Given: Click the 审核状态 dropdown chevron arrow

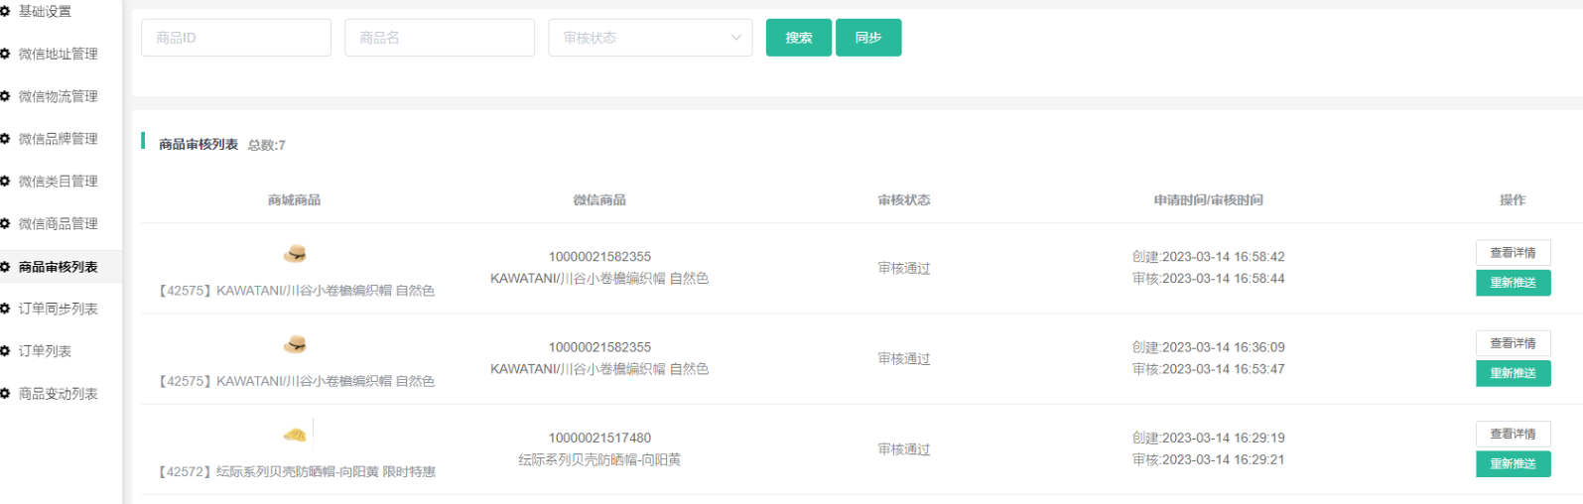Looking at the screenshot, I should click(735, 38).
